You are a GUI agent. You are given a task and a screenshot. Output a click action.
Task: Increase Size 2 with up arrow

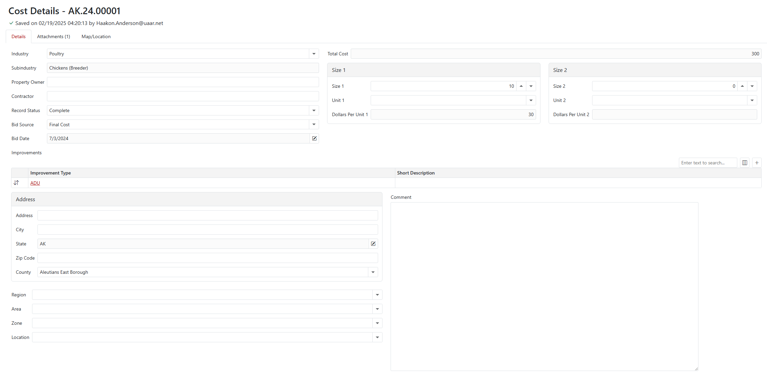(x=742, y=86)
